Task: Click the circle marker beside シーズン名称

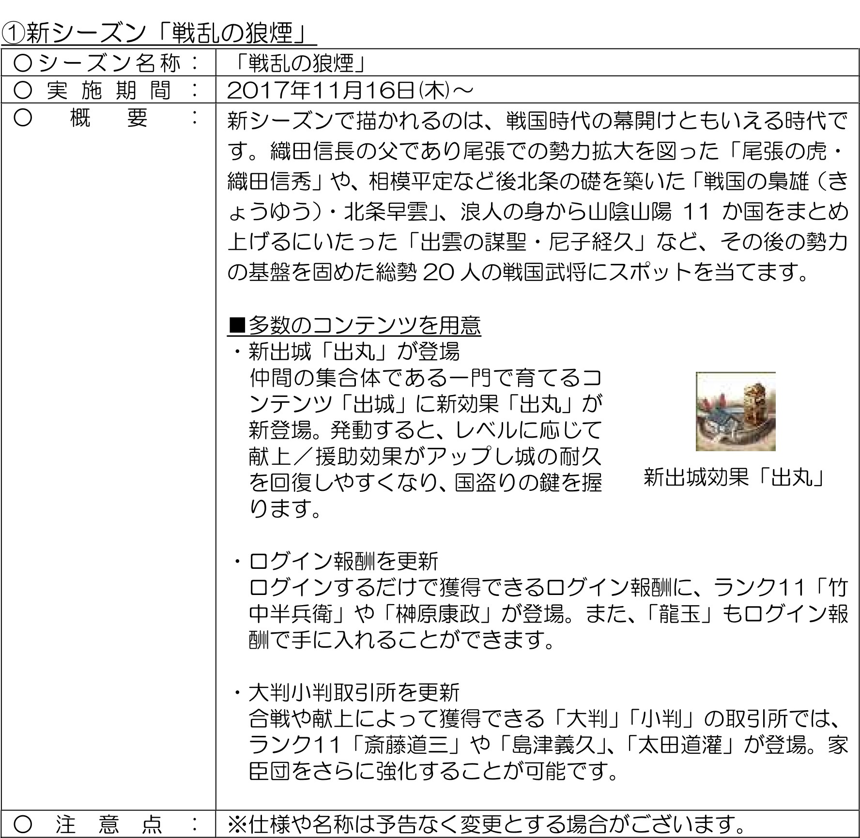Action: pos(23,62)
